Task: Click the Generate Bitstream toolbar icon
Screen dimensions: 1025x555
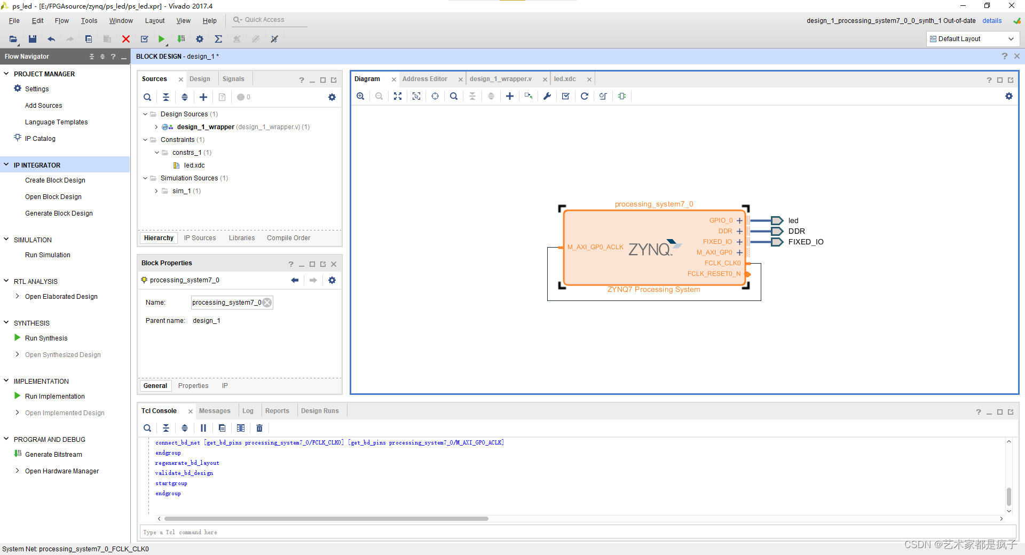Action: point(182,39)
